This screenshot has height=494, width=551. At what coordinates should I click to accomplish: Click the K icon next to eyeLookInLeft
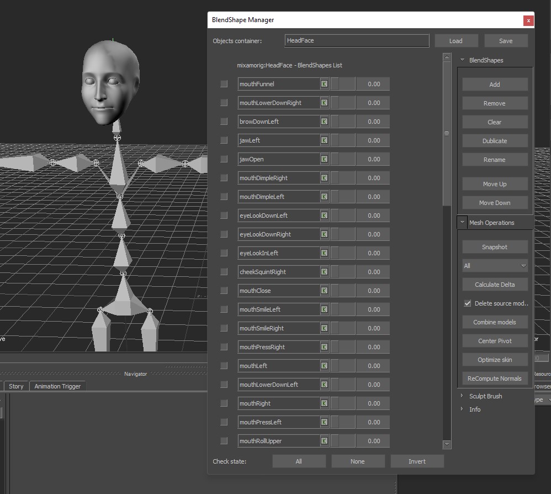tap(324, 253)
